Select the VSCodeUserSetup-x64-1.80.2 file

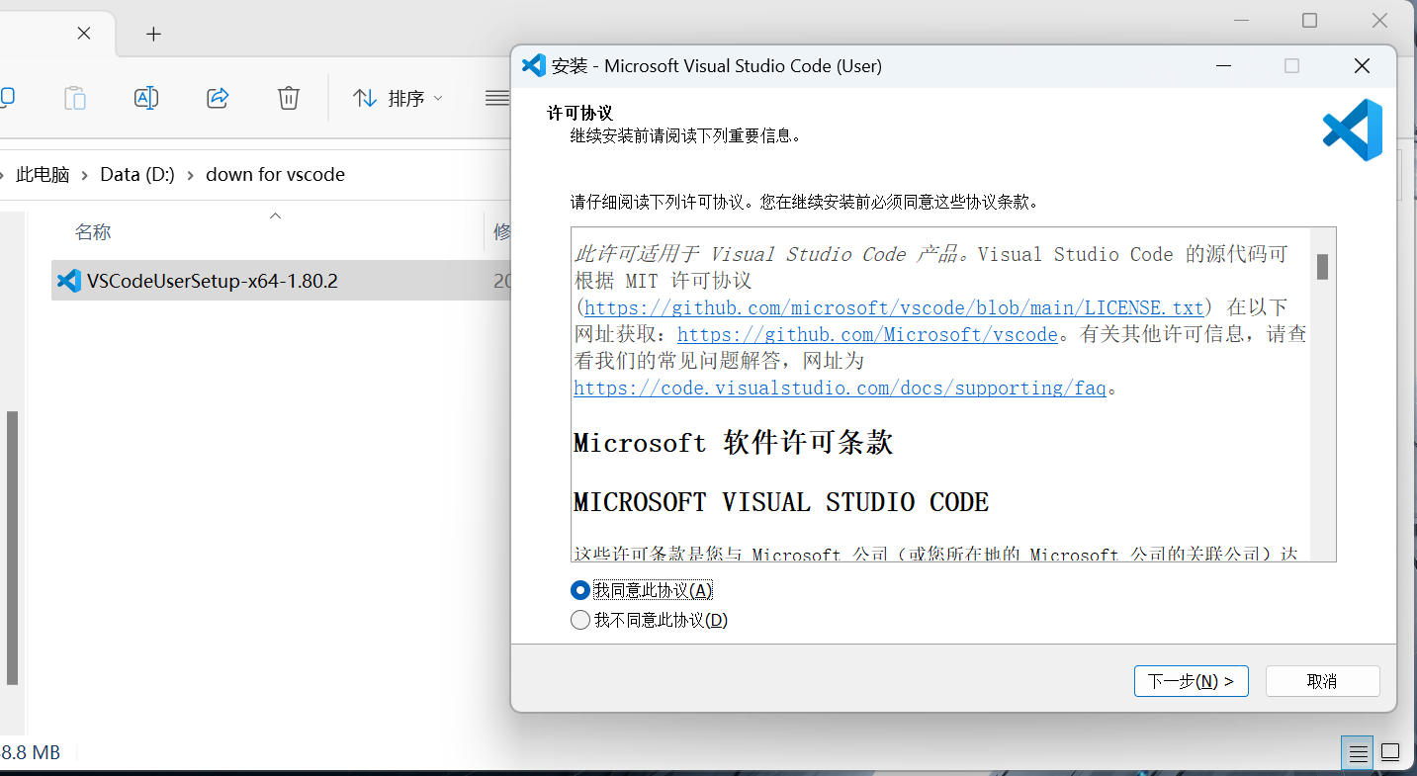281,281
